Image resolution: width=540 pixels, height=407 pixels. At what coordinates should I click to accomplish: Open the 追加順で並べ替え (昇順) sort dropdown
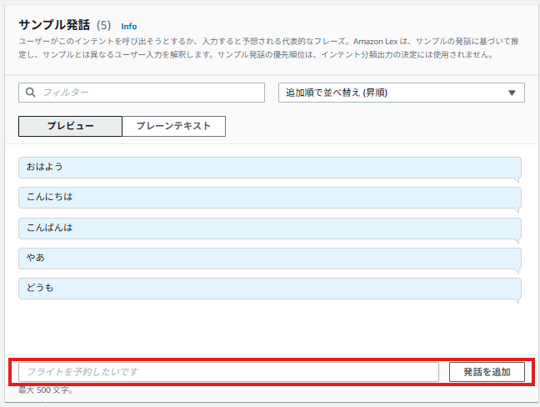[x=401, y=93]
